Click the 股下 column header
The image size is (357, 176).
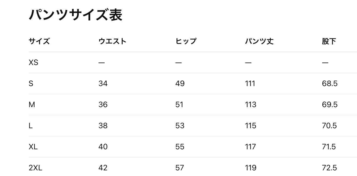click(329, 41)
